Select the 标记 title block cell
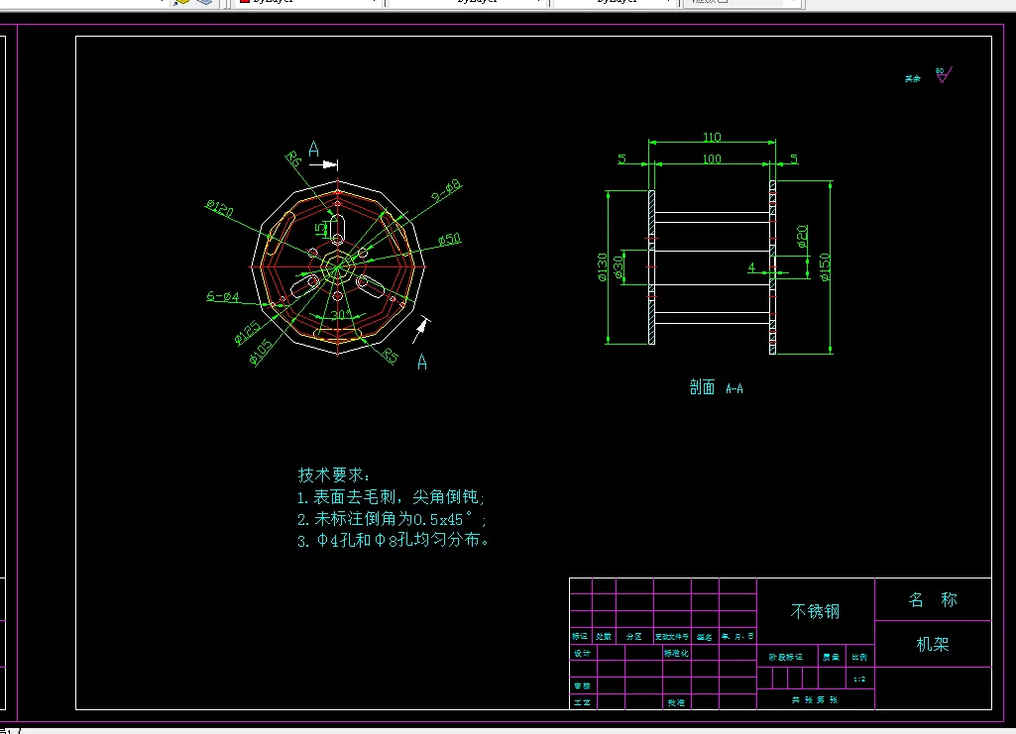 coord(580,636)
